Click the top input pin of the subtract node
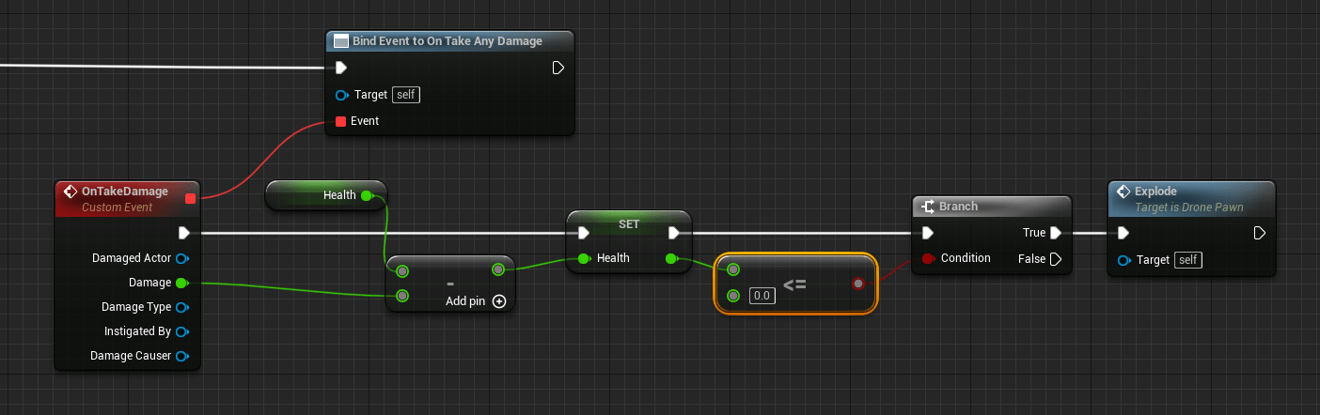This screenshot has width=1320, height=415. pos(402,271)
